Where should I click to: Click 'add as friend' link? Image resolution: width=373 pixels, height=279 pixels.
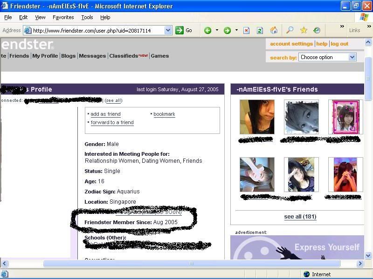point(106,114)
